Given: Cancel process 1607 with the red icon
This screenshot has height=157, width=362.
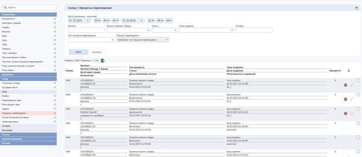Looking at the screenshot, I should tap(346, 113).
